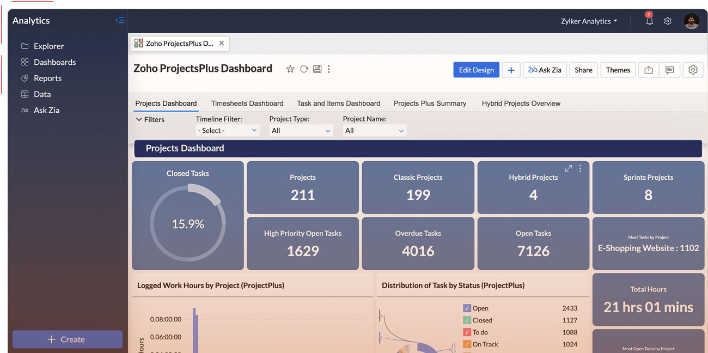Switch to Projects Plus Summary tab

[430, 104]
